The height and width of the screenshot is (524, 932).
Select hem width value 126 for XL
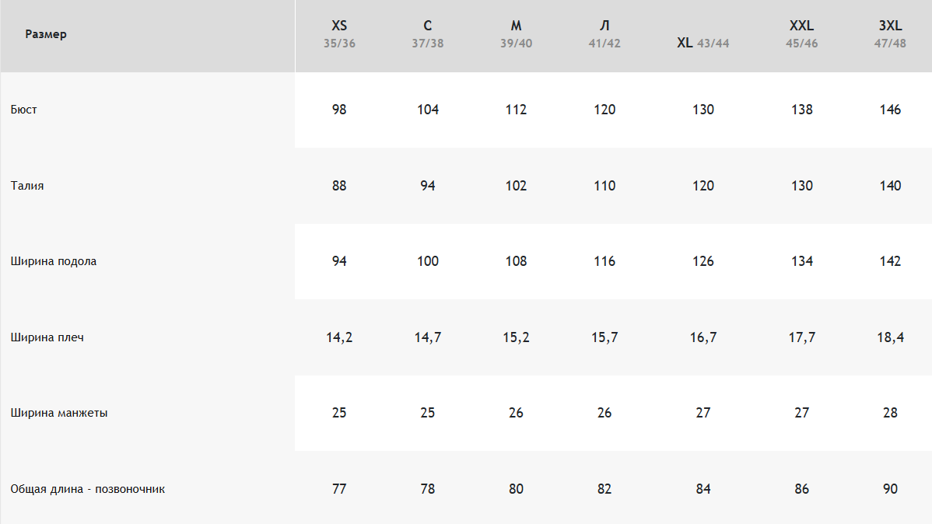[703, 260]
